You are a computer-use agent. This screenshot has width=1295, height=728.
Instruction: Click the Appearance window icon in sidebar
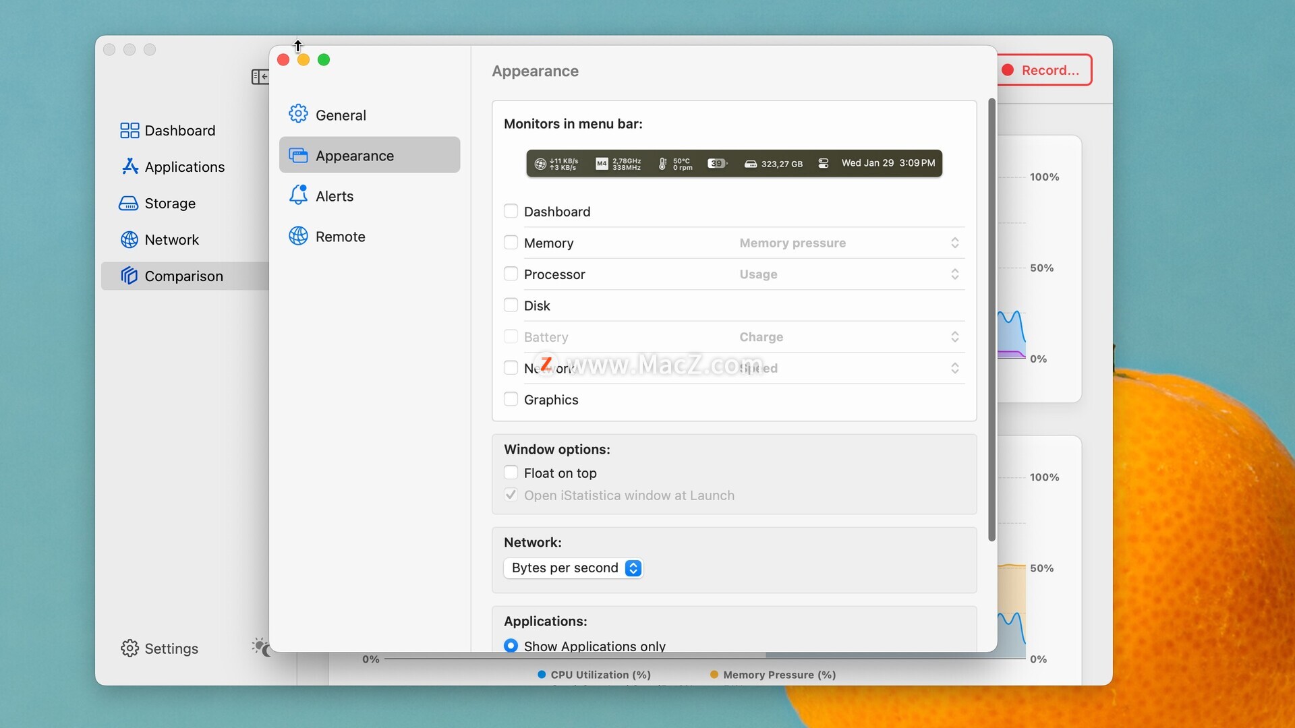(298, 155)
